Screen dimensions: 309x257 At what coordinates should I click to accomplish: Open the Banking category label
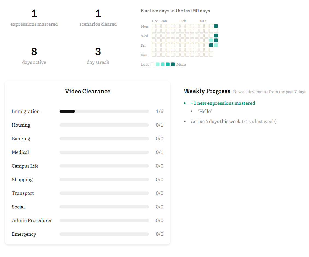[21, 139]
